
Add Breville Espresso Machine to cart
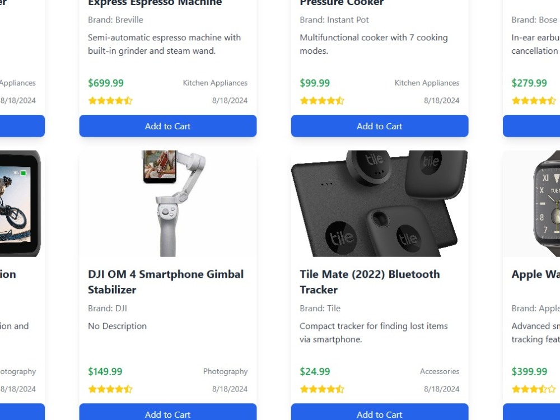coord(168,126)
